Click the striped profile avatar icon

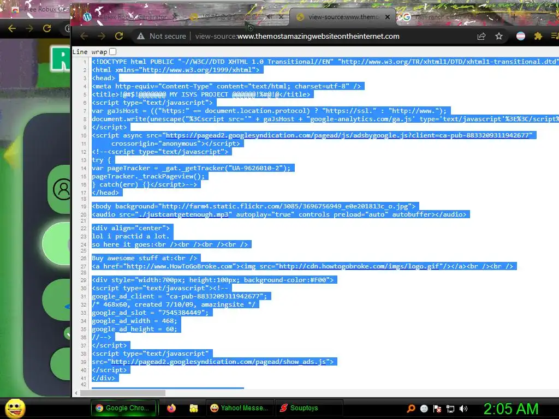[x=520, y=36]
